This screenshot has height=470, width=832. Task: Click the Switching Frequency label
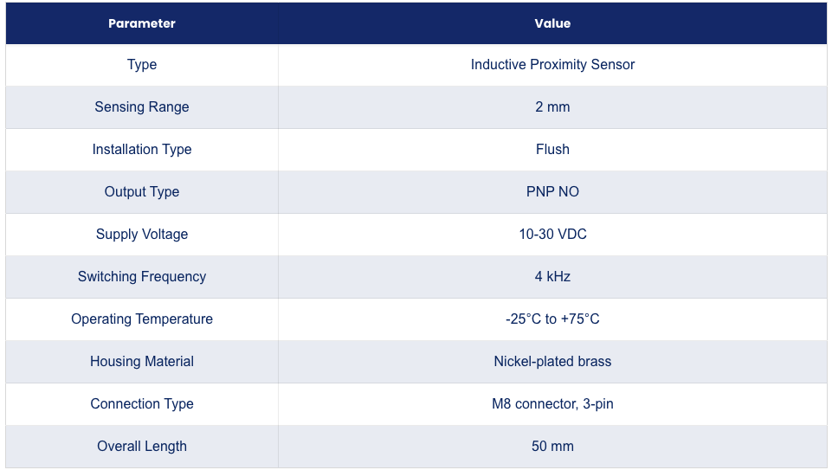142,277
